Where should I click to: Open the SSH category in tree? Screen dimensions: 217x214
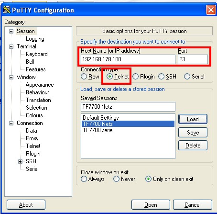tap(31, 161)
